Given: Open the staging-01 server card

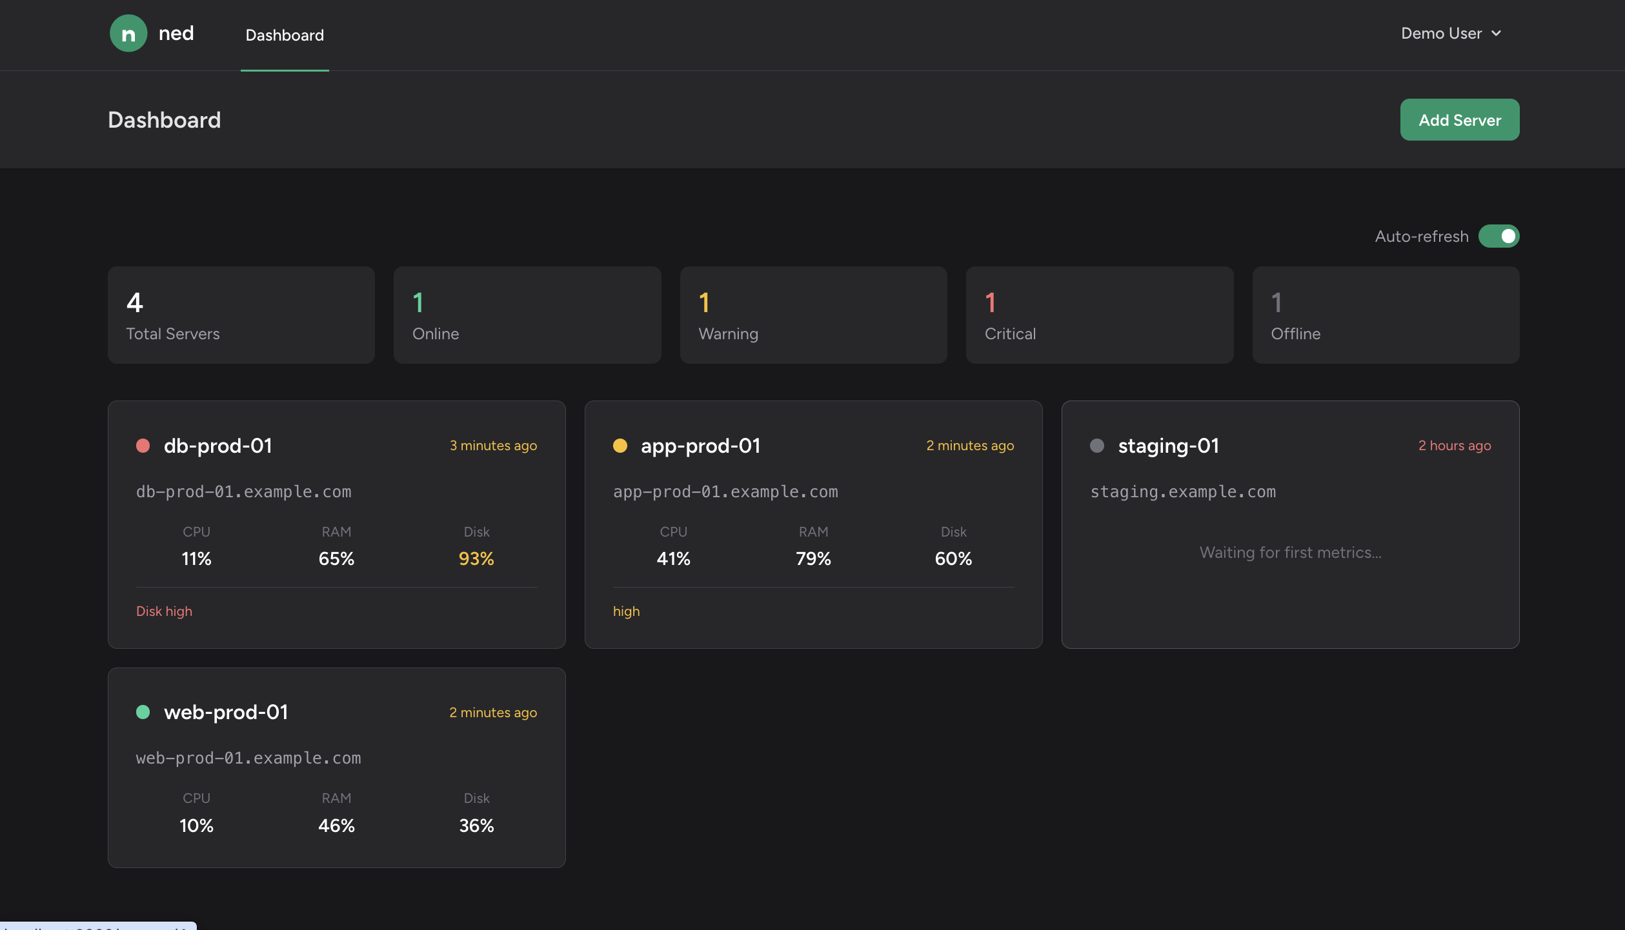Looking at the screenshot, I should pos(1289,524).
